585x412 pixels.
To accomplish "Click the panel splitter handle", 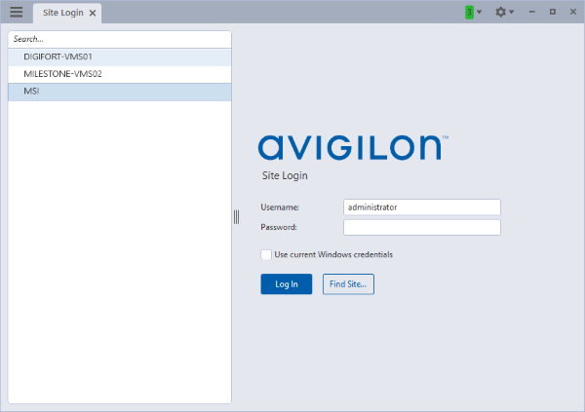I will click(237, 217).
